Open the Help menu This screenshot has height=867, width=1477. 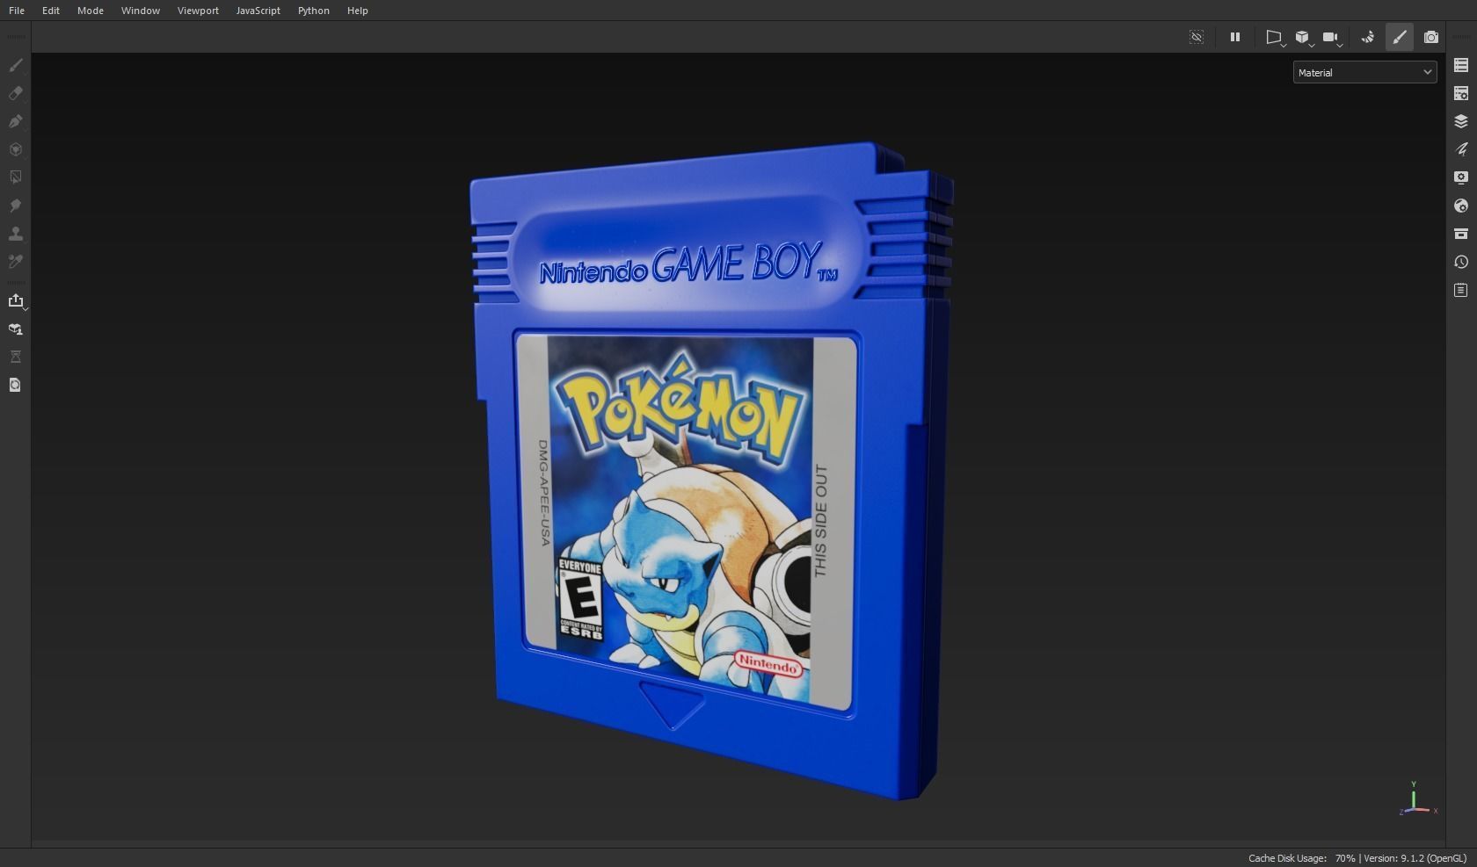pos(358,11)
